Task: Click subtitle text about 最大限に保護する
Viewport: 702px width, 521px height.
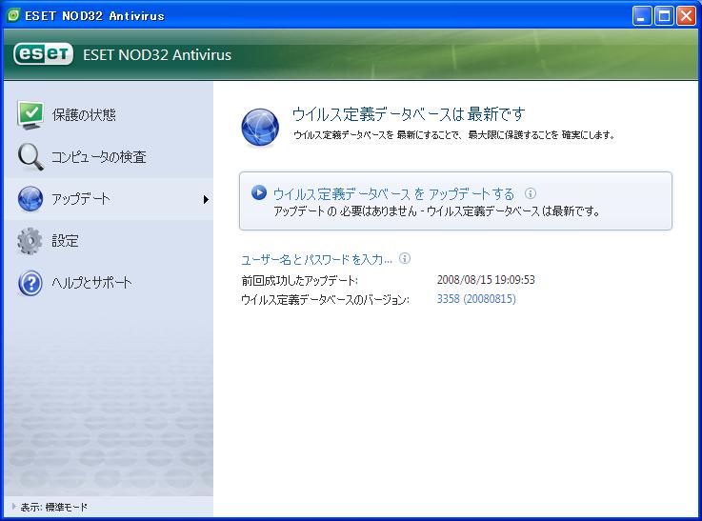Action: point(454,134)
